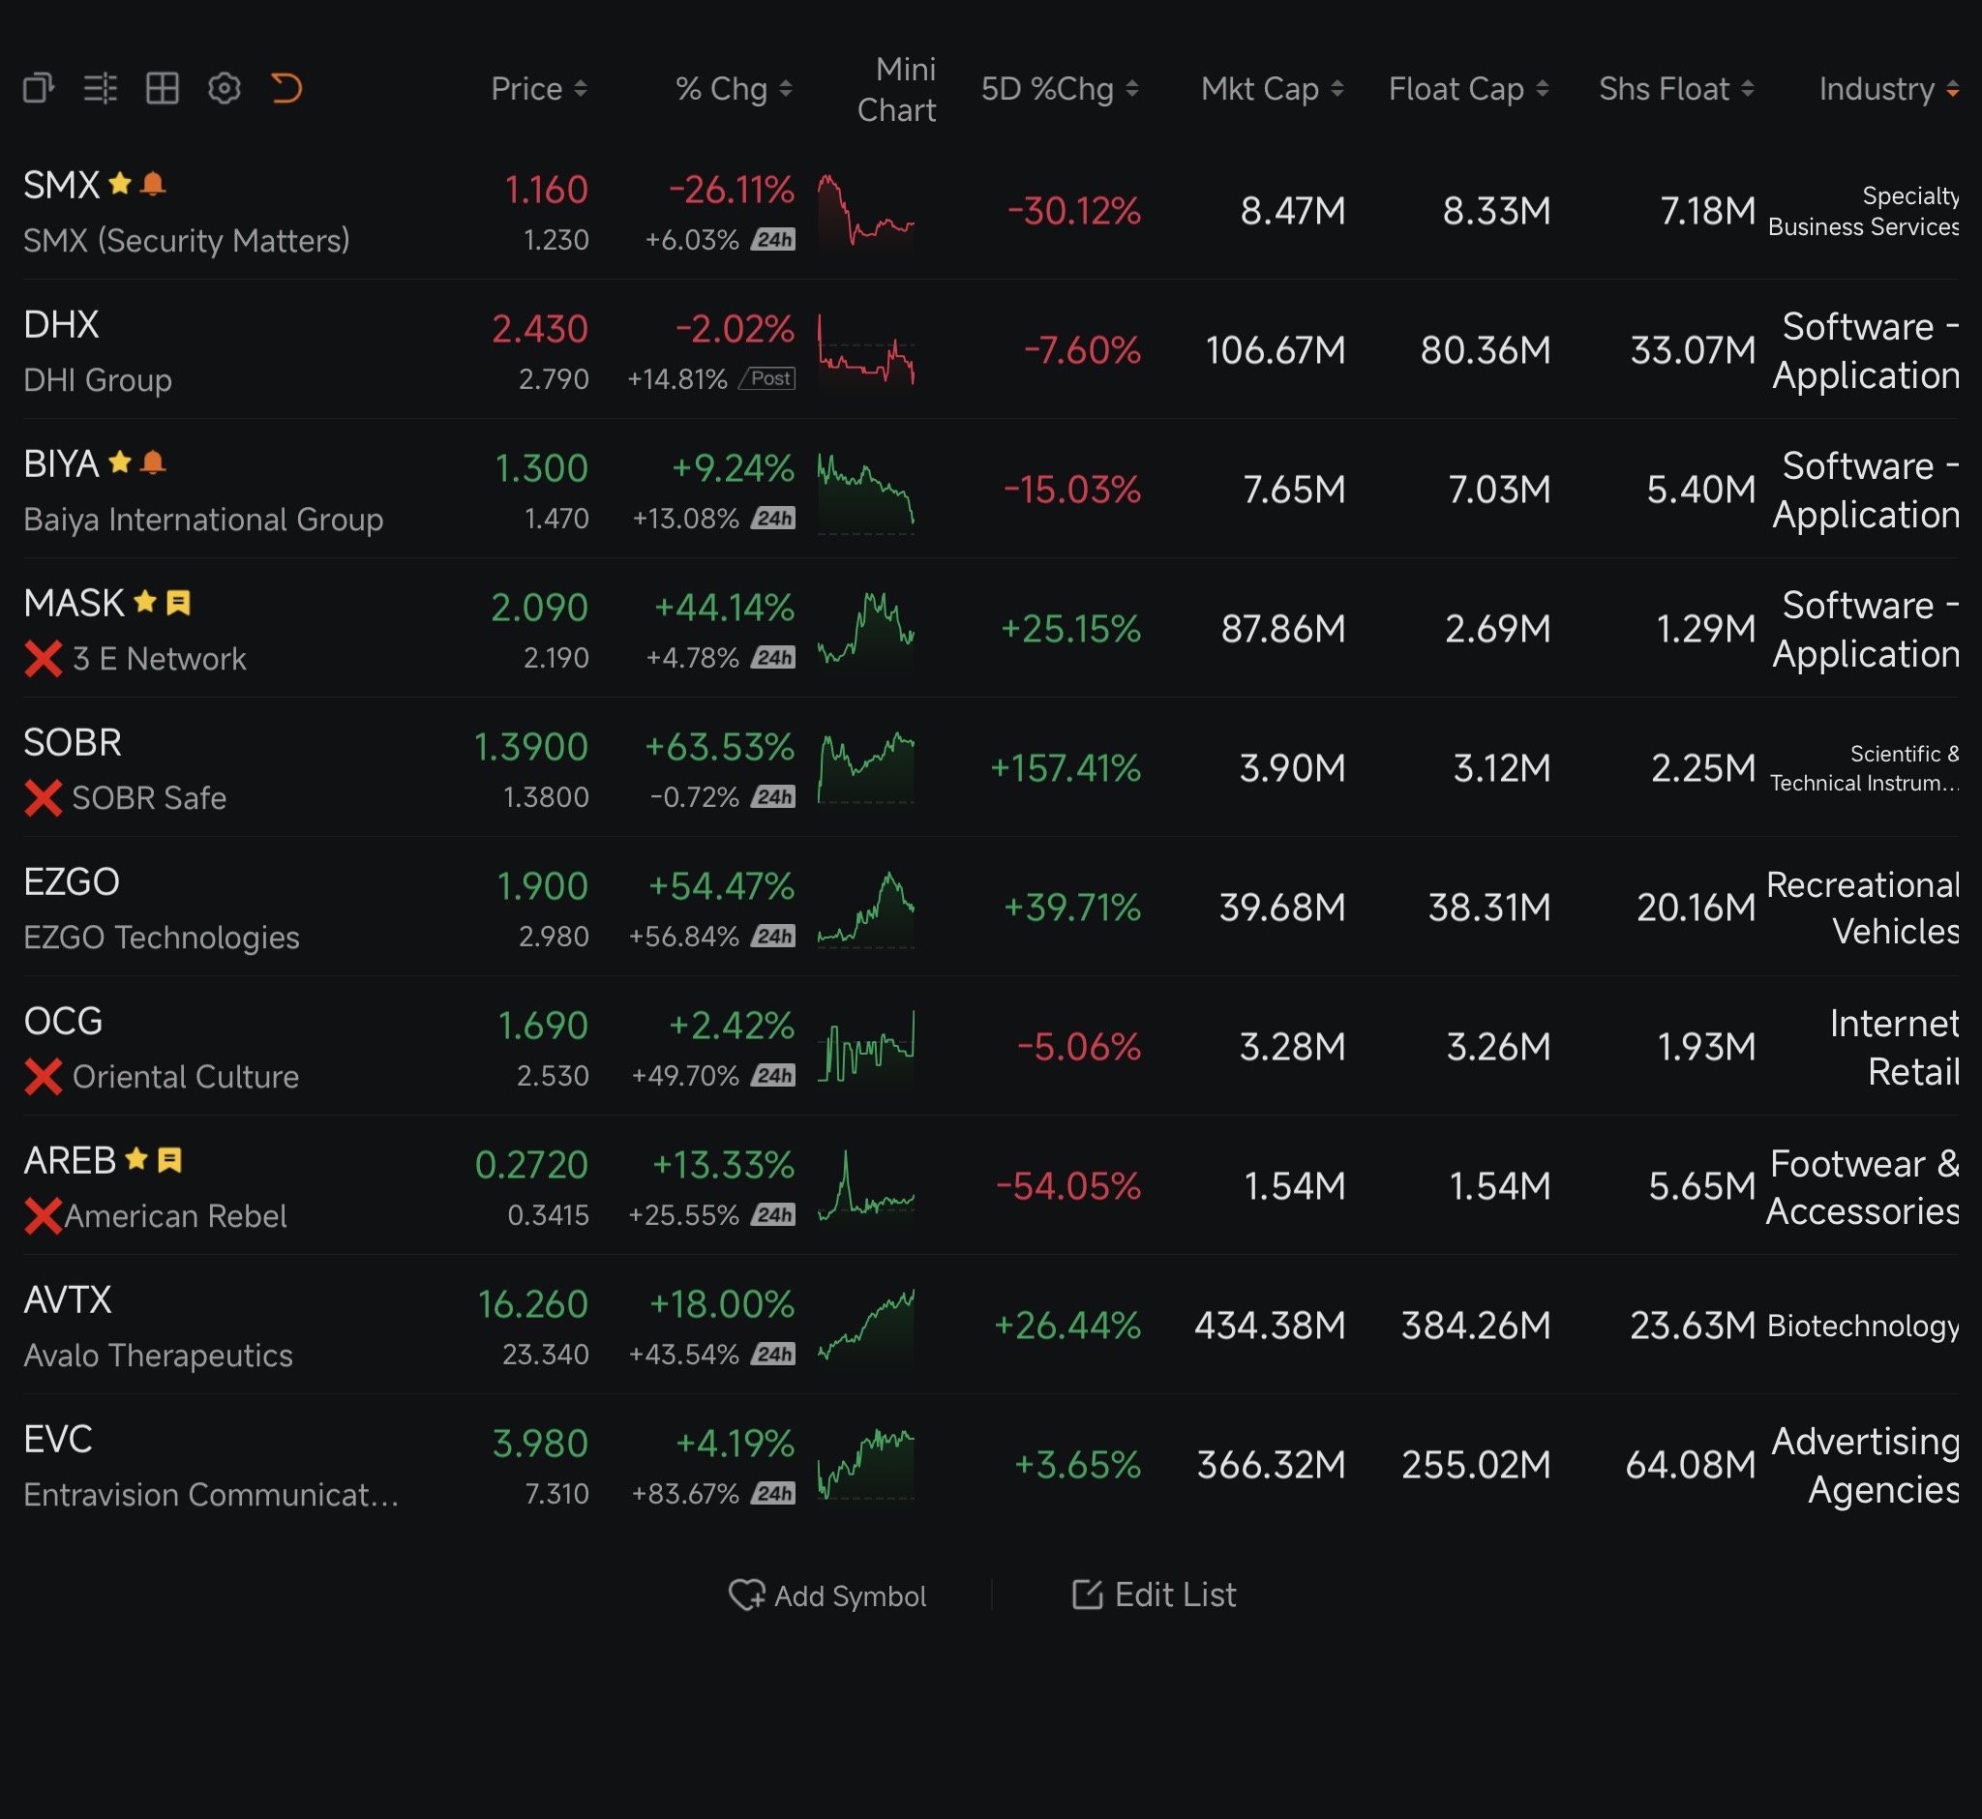Select the EVC ticker symbol
The image size is (1982, 1819).
pyautogui.click(x=58, y=1440)
